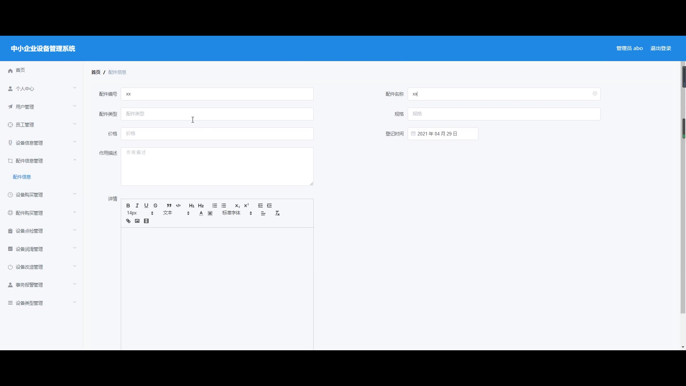Click 退出登录 to log out

pos(661,48)
